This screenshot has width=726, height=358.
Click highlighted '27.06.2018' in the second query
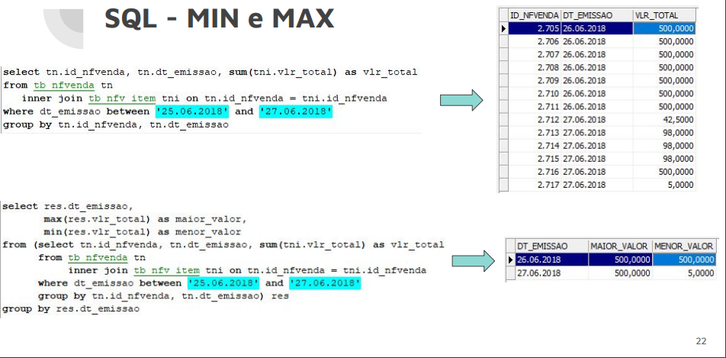[325, 283]
